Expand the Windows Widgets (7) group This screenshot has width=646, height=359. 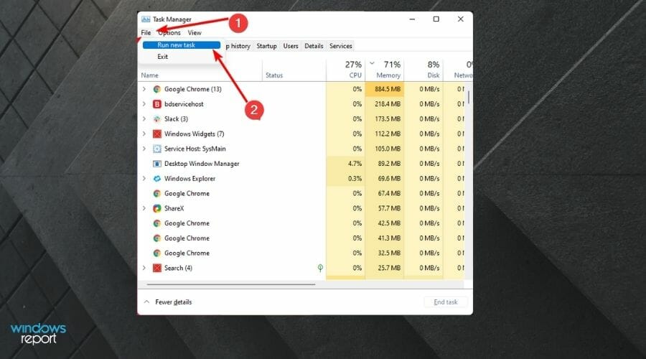(144, 134)
